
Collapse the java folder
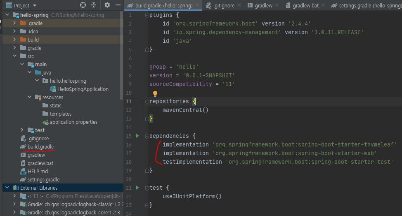coord(29,72)
